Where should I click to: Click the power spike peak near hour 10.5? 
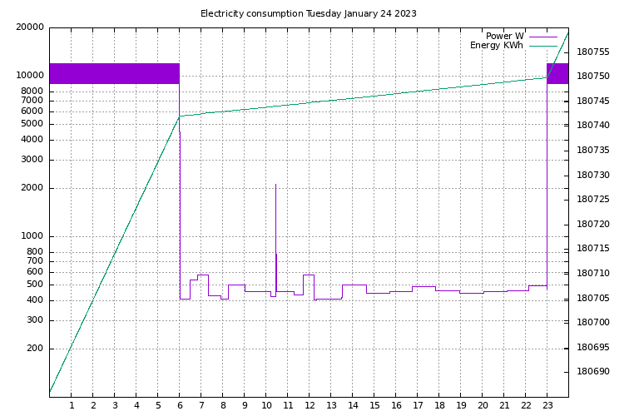[x=276, y=185]
